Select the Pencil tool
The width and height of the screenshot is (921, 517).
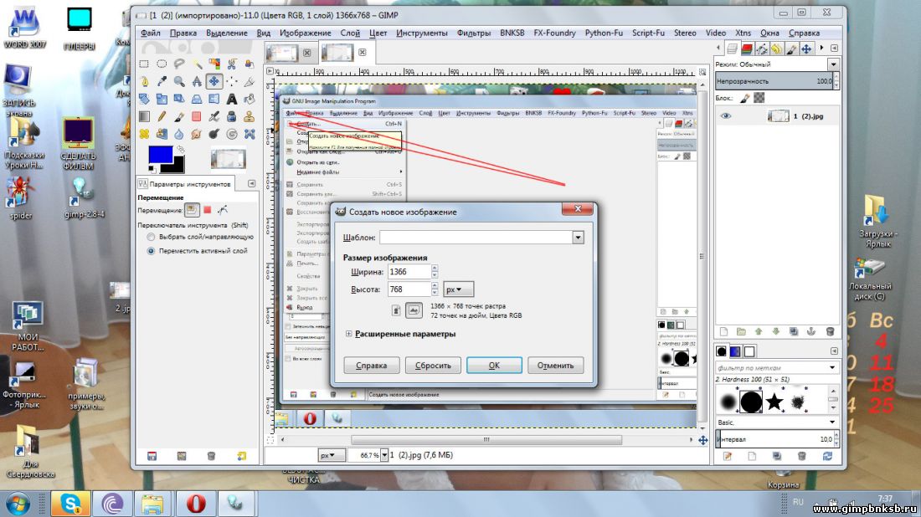click(162, 116)
